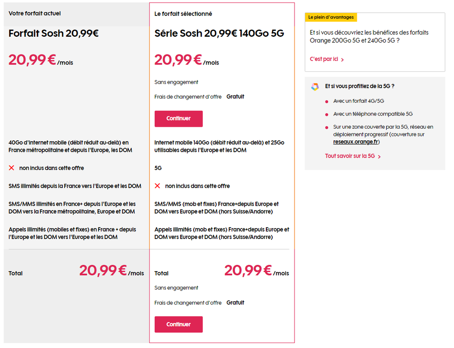The height and width of the screenshot is (348, 454).
Task: Select the "Votre forfait actuel" column header
Action: (x=35, y=14)
